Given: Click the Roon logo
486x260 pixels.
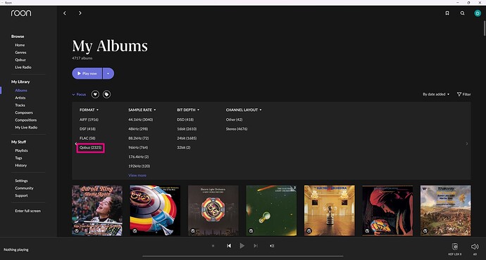Looking at the screenshot, I should pyautogui.click(x=21, y=13).
